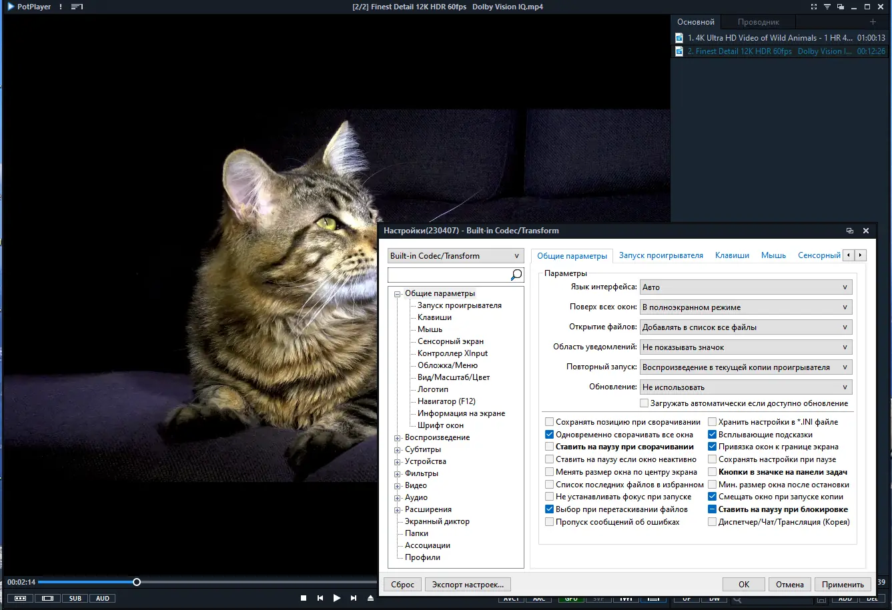Stop video playback
This screenshot has width=892, height=610.
[x=304, y=598]
